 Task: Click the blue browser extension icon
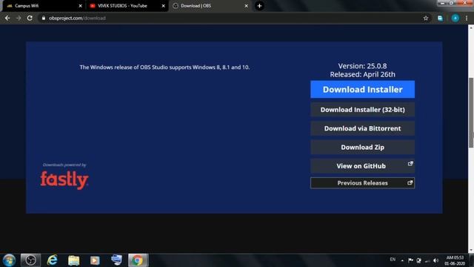point(440,18)
